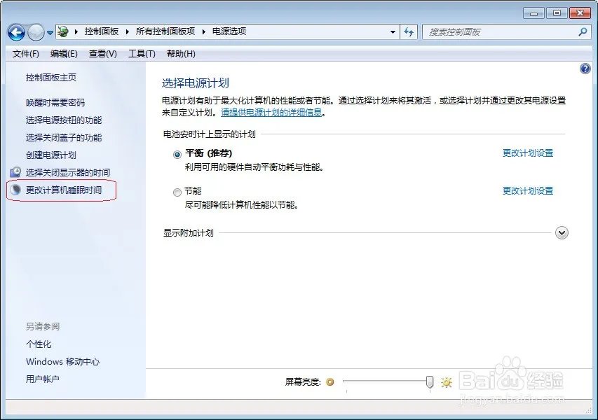Click the refresh icon in address bar
Screen dimensions: 598x420
[409, 31]
